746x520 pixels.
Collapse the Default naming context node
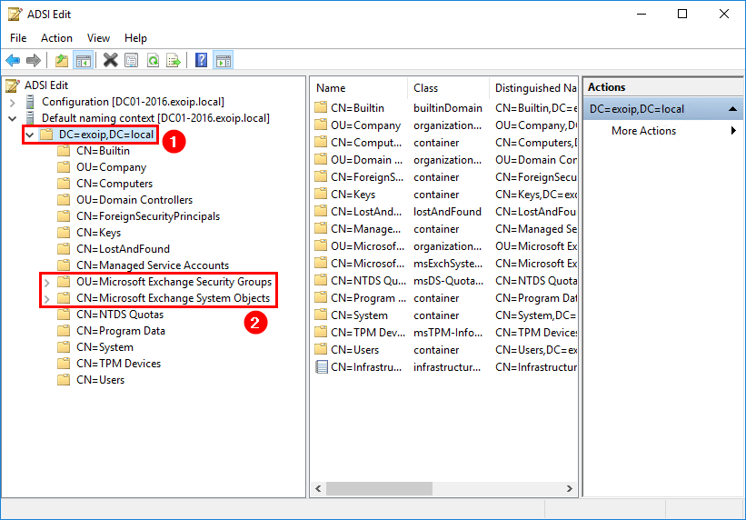[x=13, y=118]
